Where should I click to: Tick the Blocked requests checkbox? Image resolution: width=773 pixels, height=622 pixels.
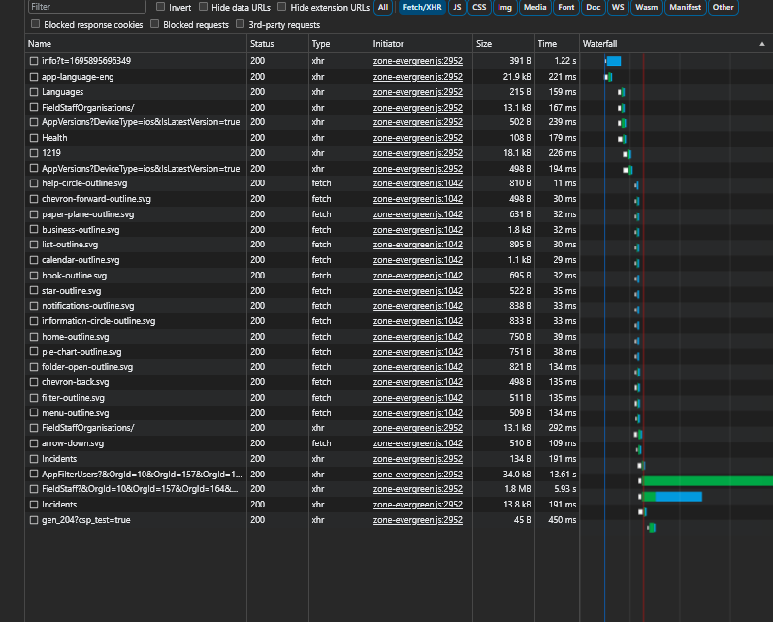(155, 24)
